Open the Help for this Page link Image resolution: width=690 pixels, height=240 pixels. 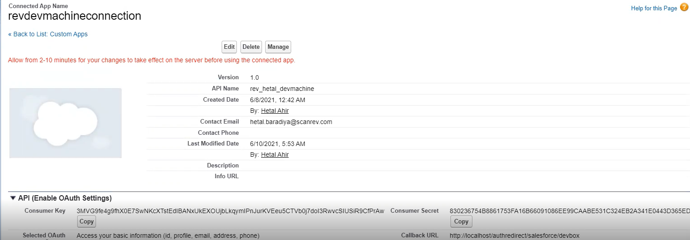click(654, 8)
